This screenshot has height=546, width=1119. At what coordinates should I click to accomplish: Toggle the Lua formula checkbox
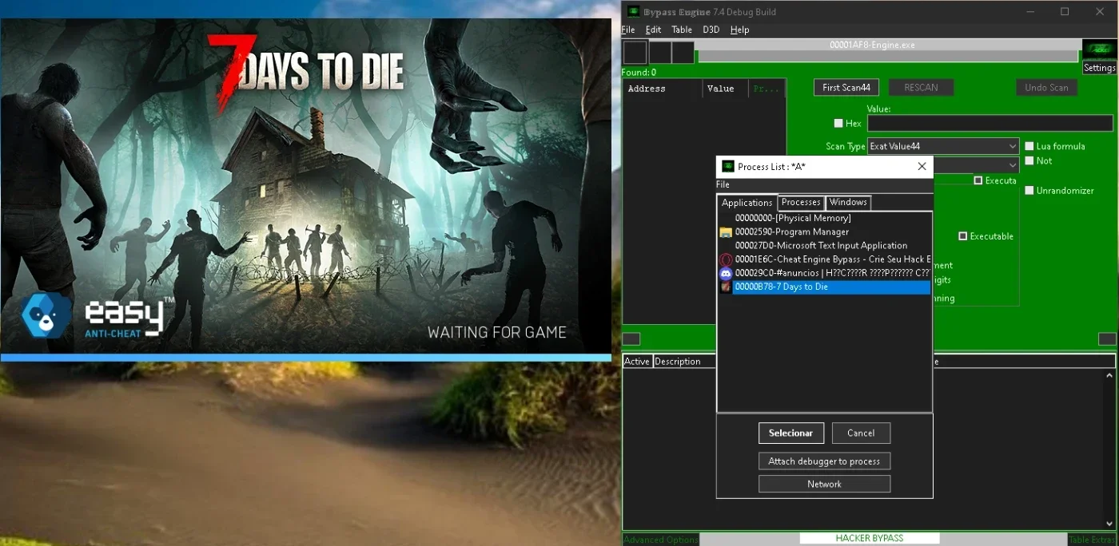coord(1029,147)
